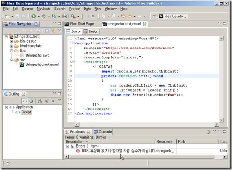Screen dimensions: 232x170
Task: Click the Open Perspective icon
Action: (x=155, y=16)
